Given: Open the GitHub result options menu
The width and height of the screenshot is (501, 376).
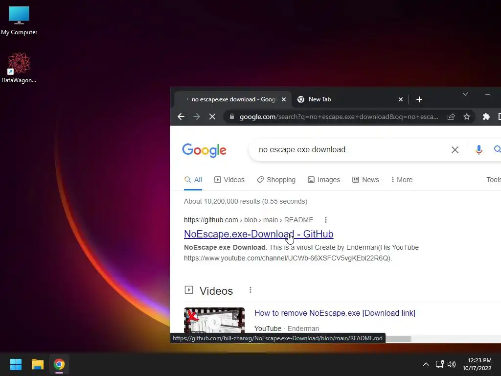Looking at the screenshot, I should [325, 220].
